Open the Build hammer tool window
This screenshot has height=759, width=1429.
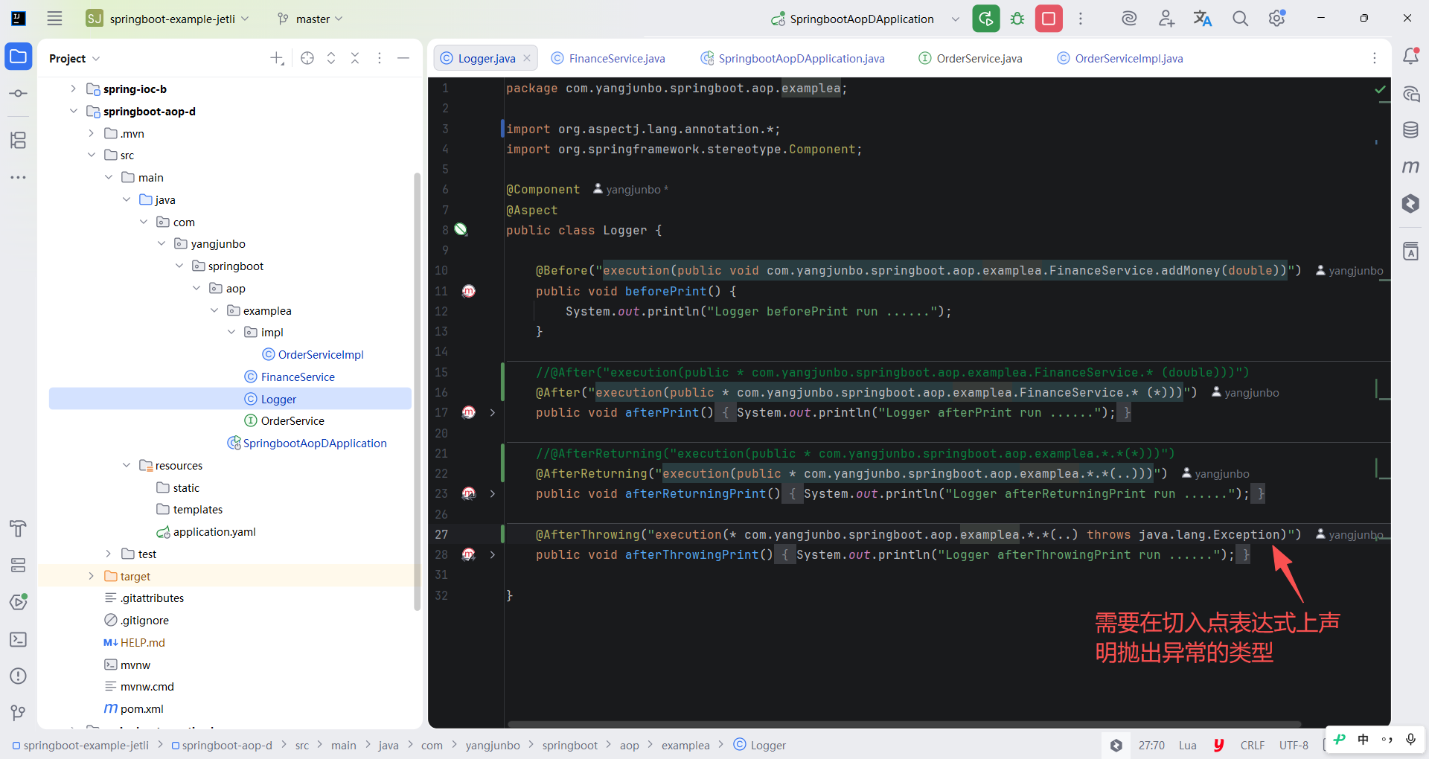coord(19,528)
